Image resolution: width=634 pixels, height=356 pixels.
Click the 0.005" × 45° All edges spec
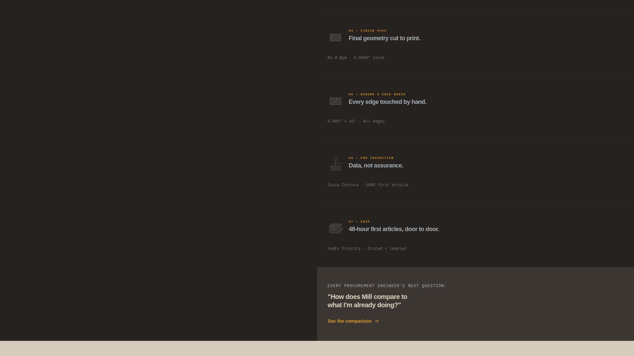[356, 121]
